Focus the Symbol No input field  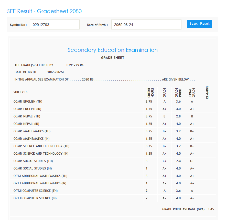55,25
